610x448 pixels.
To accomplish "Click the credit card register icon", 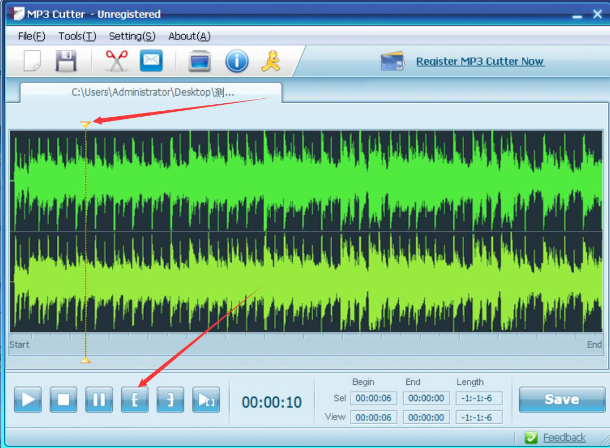I will click(392, 61).
